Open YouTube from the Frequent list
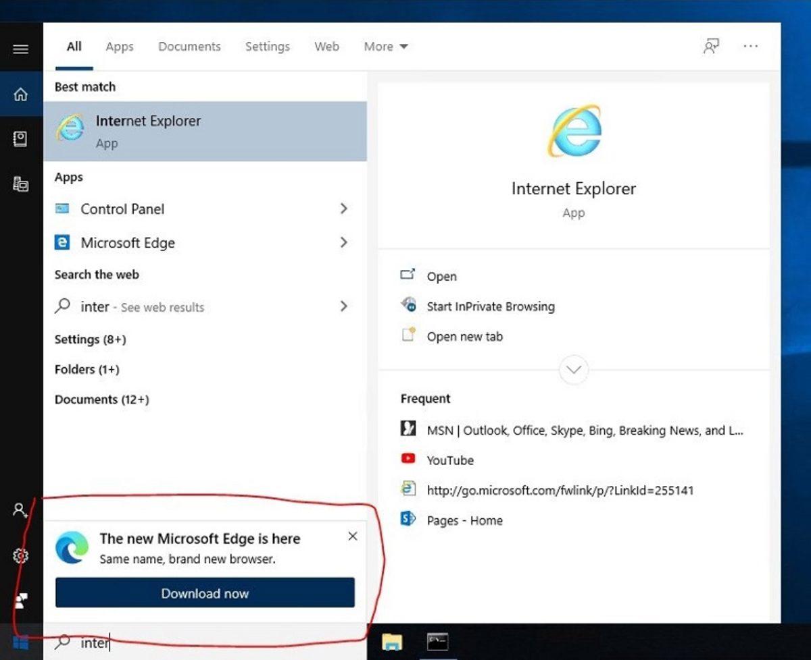Screen dimensions: 811x660 (449, 460)
